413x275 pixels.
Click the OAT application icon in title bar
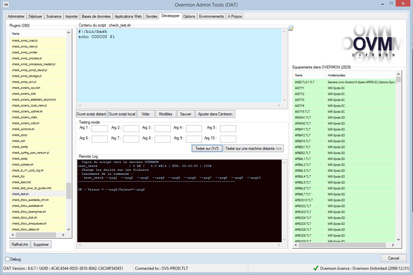[6, 4]
